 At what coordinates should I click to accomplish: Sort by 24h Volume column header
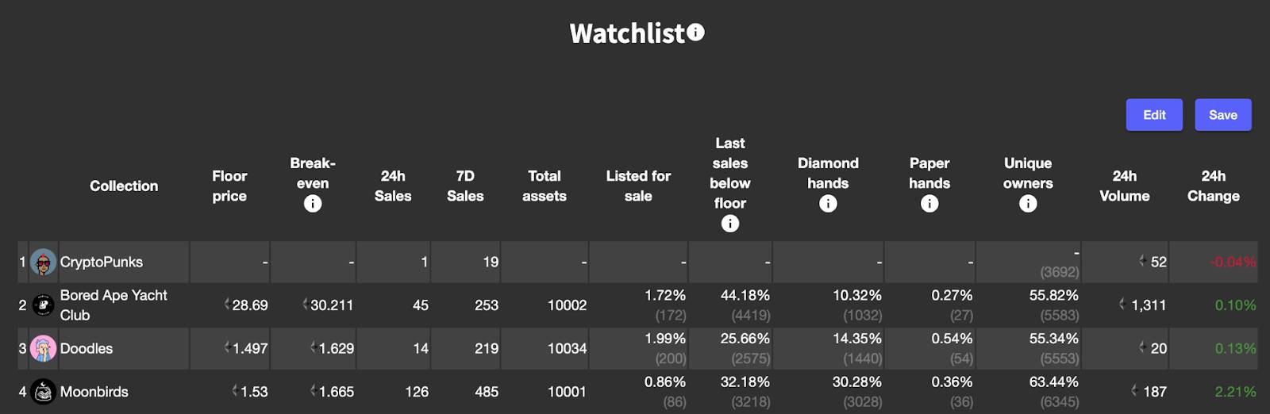tap(1125, 186)
